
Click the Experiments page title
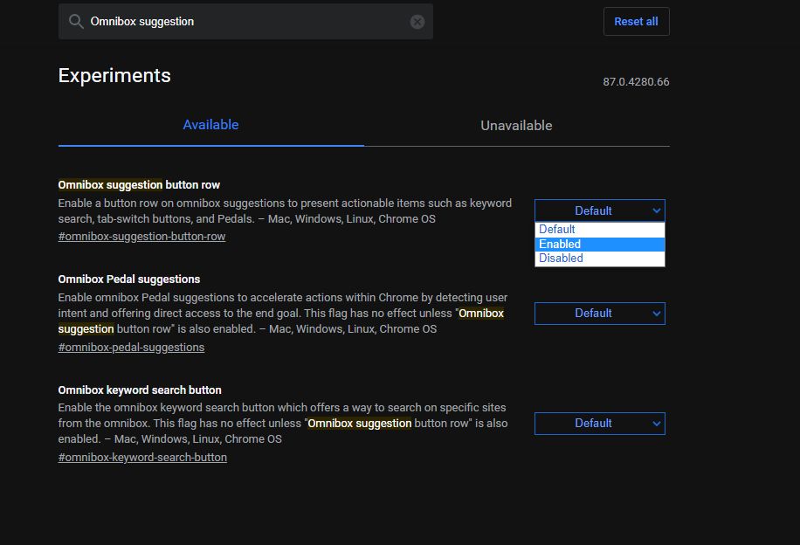[x=114, y=76]
